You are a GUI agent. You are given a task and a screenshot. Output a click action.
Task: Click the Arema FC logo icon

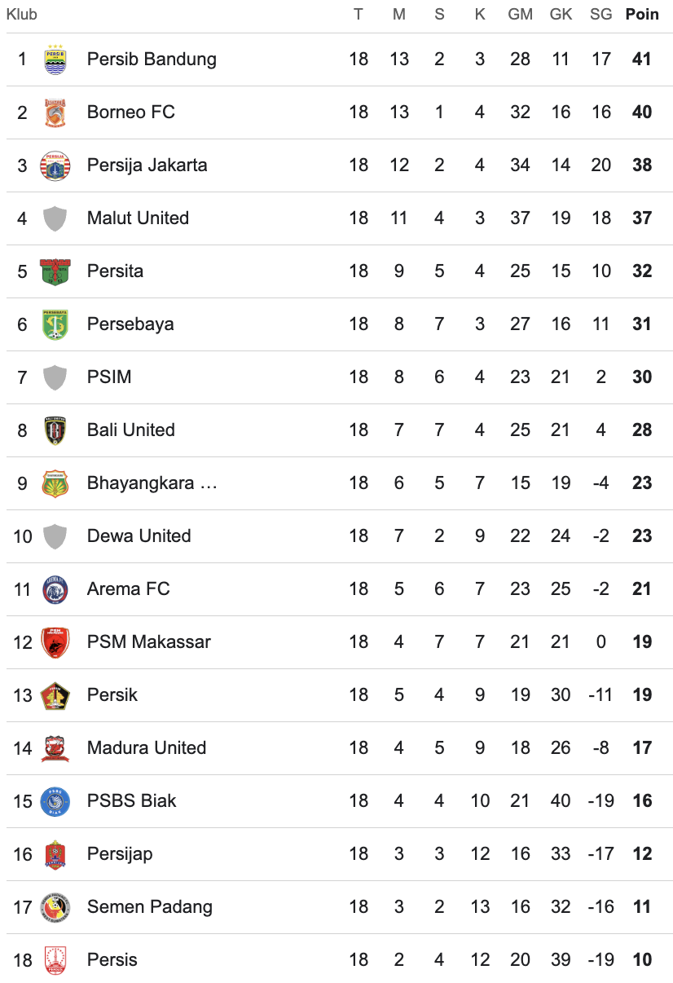coord(55,589)
